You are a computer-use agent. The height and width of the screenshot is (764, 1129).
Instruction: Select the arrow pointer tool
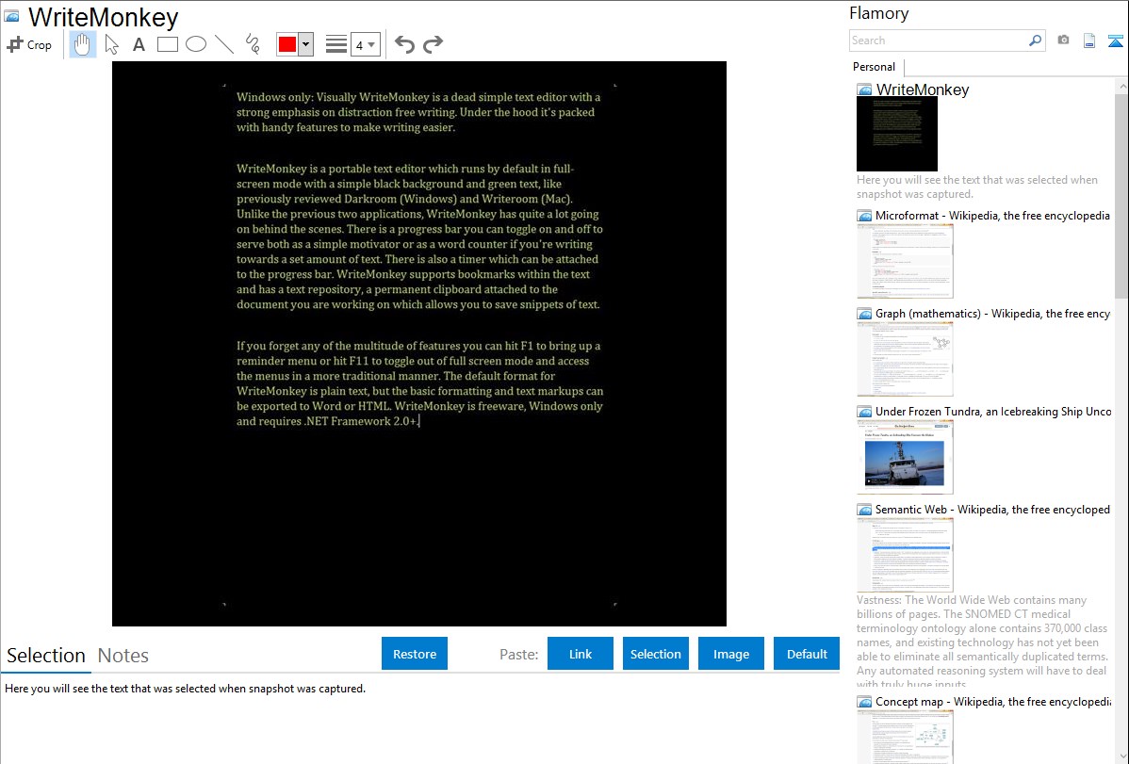pyautogui.click(x=111, y=44)
